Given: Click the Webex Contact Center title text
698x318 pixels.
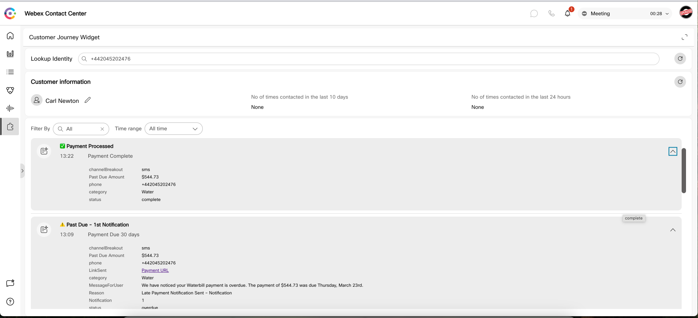Looking at the screenshot, I should (56, 13).
